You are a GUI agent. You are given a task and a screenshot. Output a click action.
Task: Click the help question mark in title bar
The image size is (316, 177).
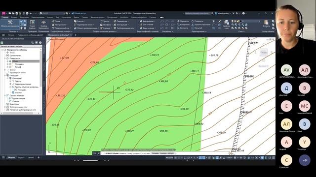pyautogui.click(x=243, y=13)
